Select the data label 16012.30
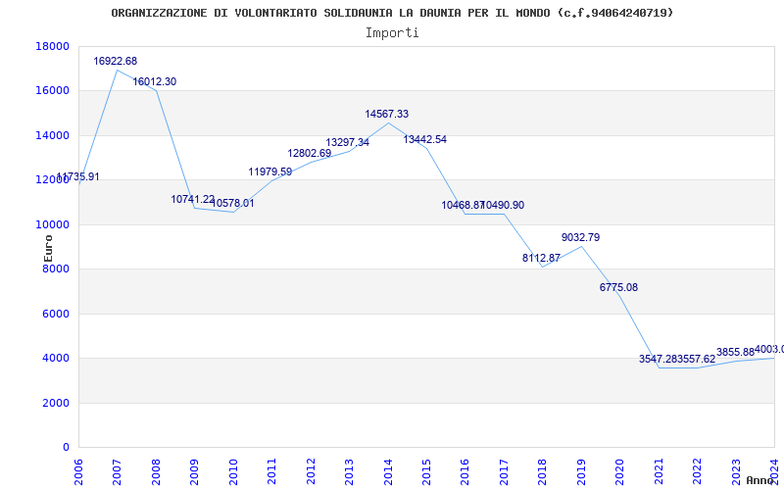This screenshot has width=784, height=490. pyautogui.click(x=154, y=82)
